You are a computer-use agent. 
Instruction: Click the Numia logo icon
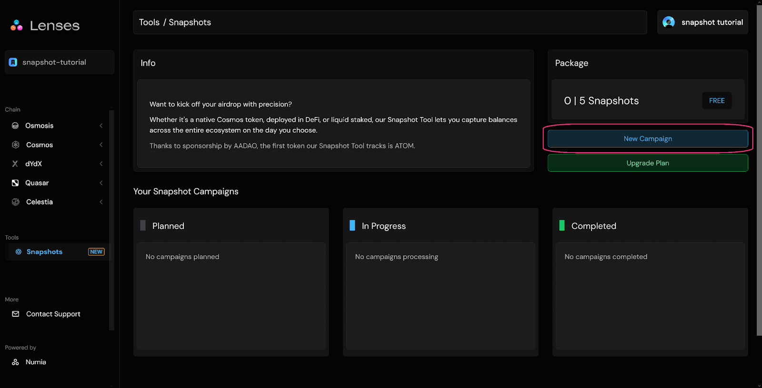coord(15,362)
